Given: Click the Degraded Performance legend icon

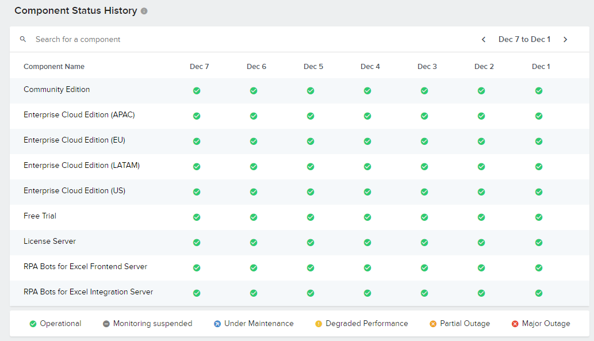Looking at the screenshot, I should [319, 324].
